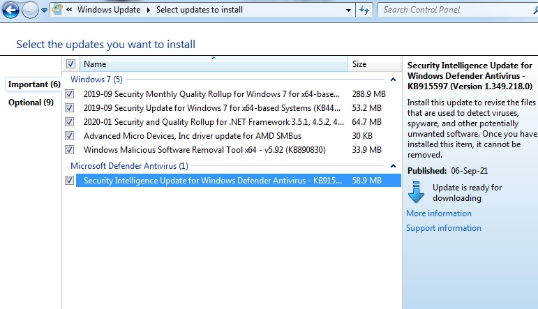
Task: Click the Published date 06-Sep-21
Action: click(469, 171)
